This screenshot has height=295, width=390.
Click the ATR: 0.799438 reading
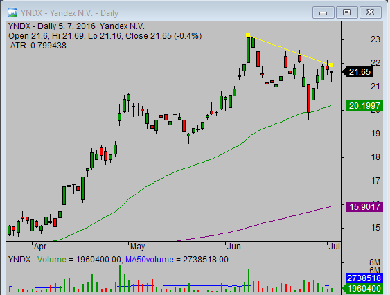pyautogui.click(x=38, y=46)
